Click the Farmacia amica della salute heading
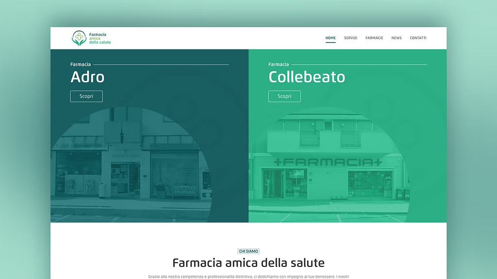 248,263
